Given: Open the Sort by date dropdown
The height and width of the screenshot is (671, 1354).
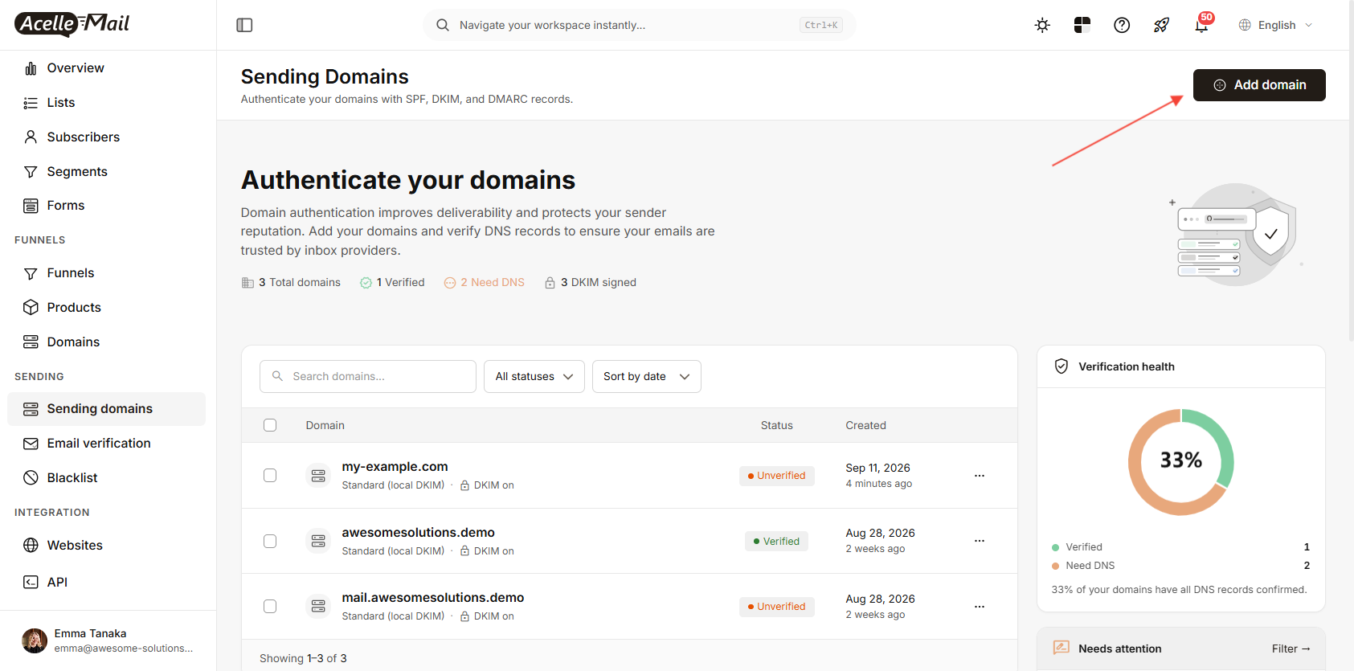Looking at the screenshot, I should pyautogui.click(x=647, y=376).
